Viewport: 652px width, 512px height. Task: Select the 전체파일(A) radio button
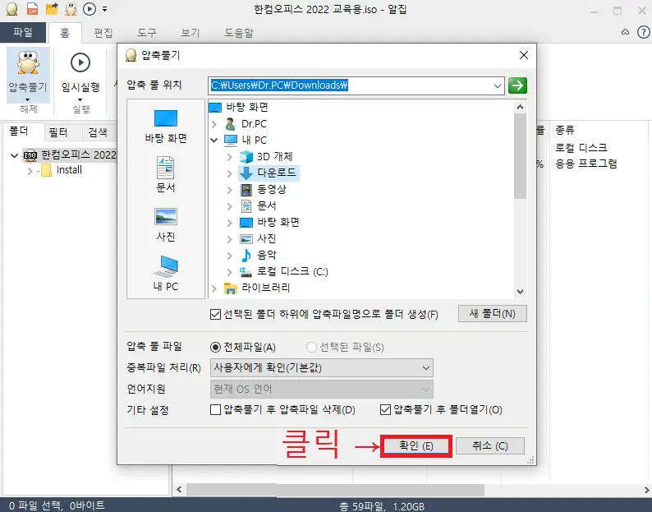pos(215,347)
